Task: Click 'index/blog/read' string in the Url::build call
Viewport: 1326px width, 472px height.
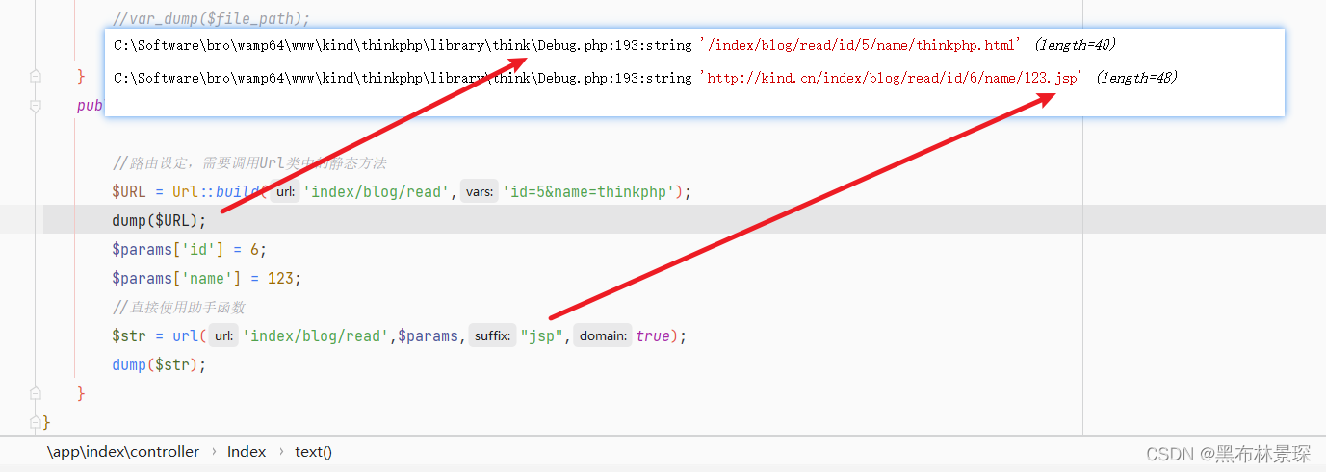Action: pos(376,191)
